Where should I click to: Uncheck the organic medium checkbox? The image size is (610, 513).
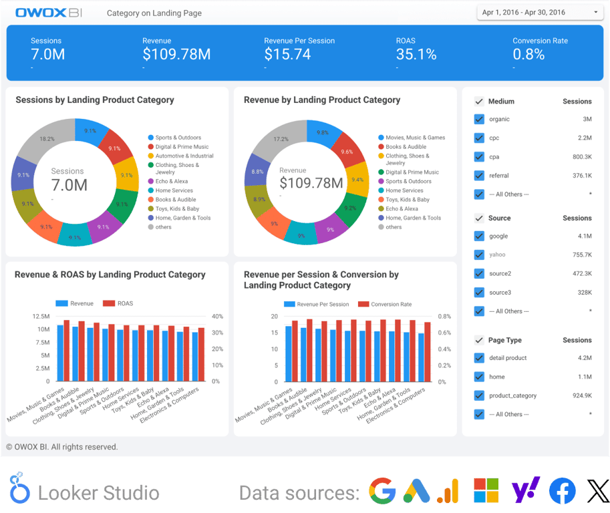479,120
